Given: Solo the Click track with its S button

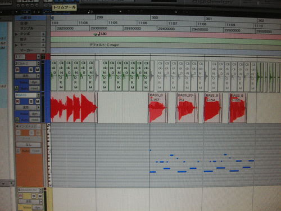Looking at the screenshot, I should tap(31, 70).
